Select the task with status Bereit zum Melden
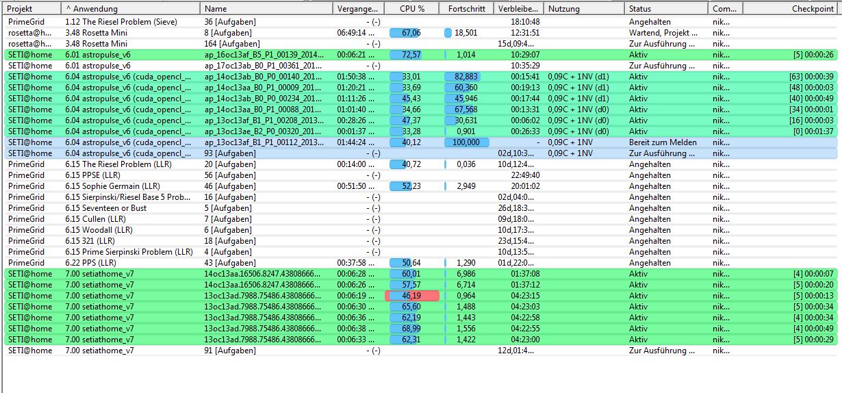The width and height of the screenshot is (842, 393). click(663, 142)
